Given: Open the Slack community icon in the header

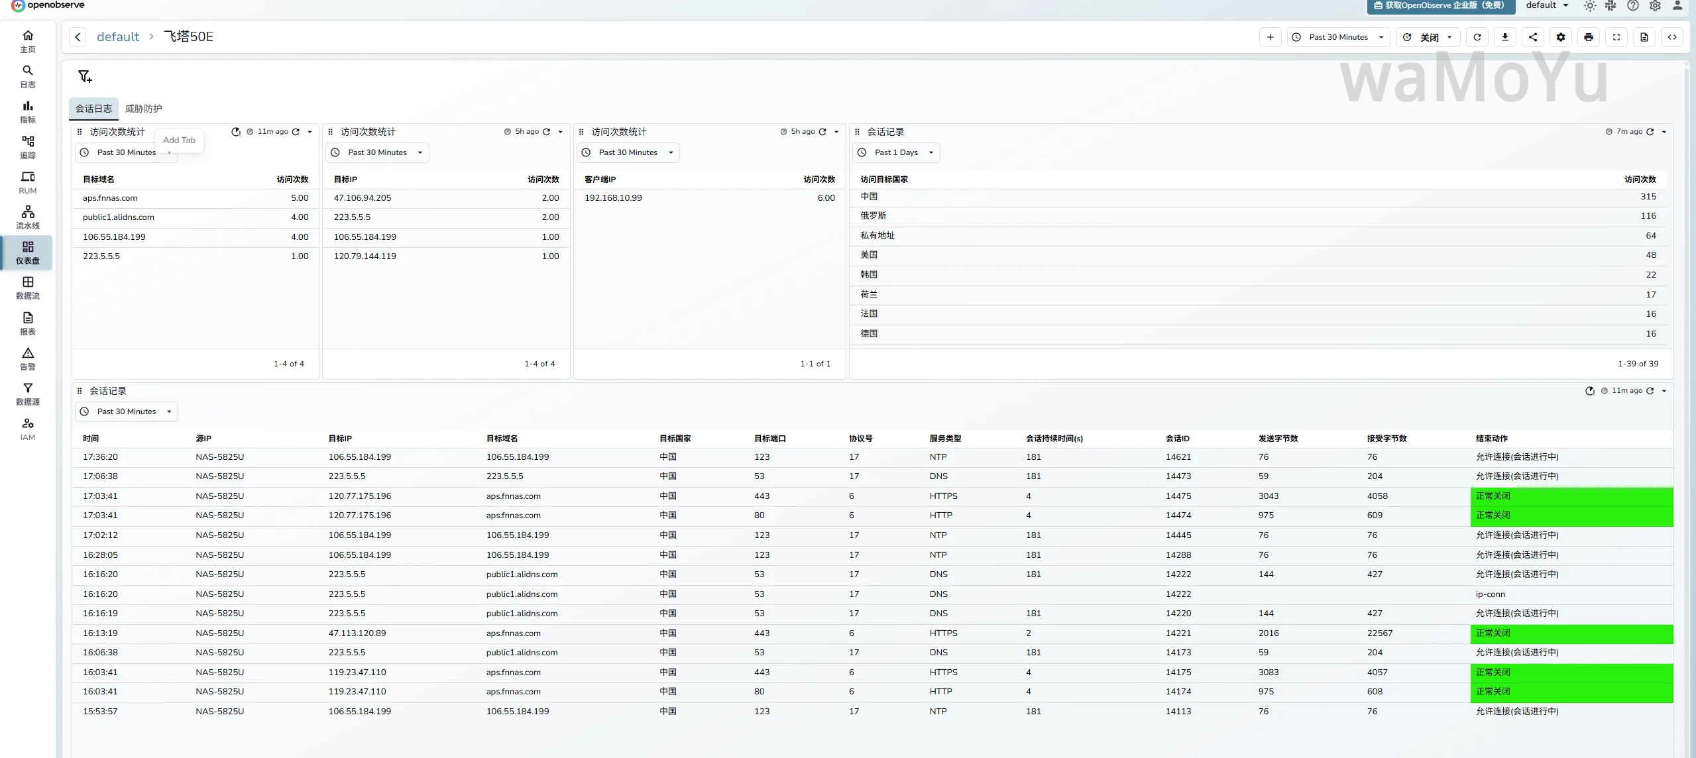Looking at the screenshot, I should 1611,6.
